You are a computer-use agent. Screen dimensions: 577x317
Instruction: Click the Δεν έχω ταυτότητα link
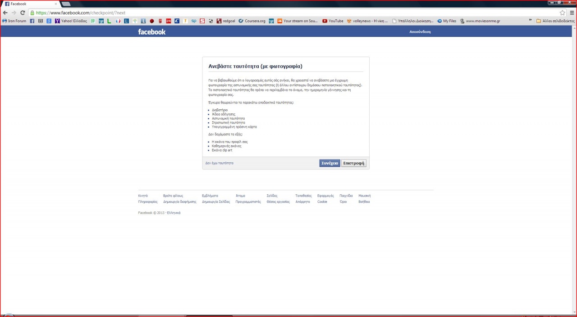tap(220, 163)
